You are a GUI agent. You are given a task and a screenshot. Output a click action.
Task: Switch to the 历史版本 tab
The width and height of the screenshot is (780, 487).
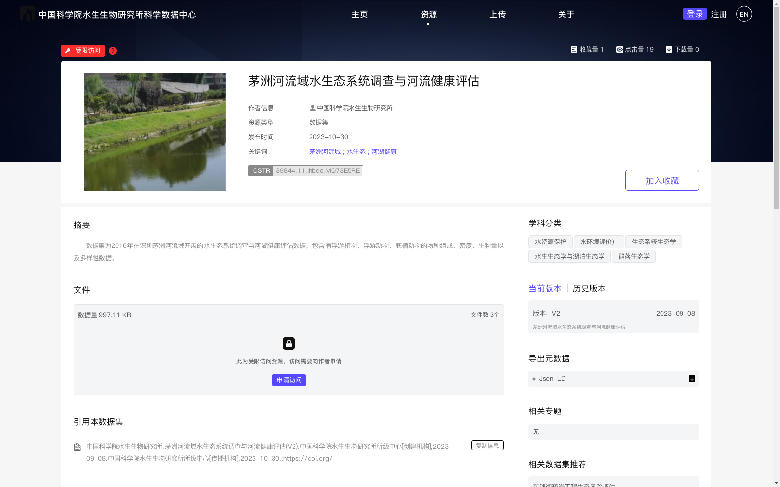tap(589, 288)
